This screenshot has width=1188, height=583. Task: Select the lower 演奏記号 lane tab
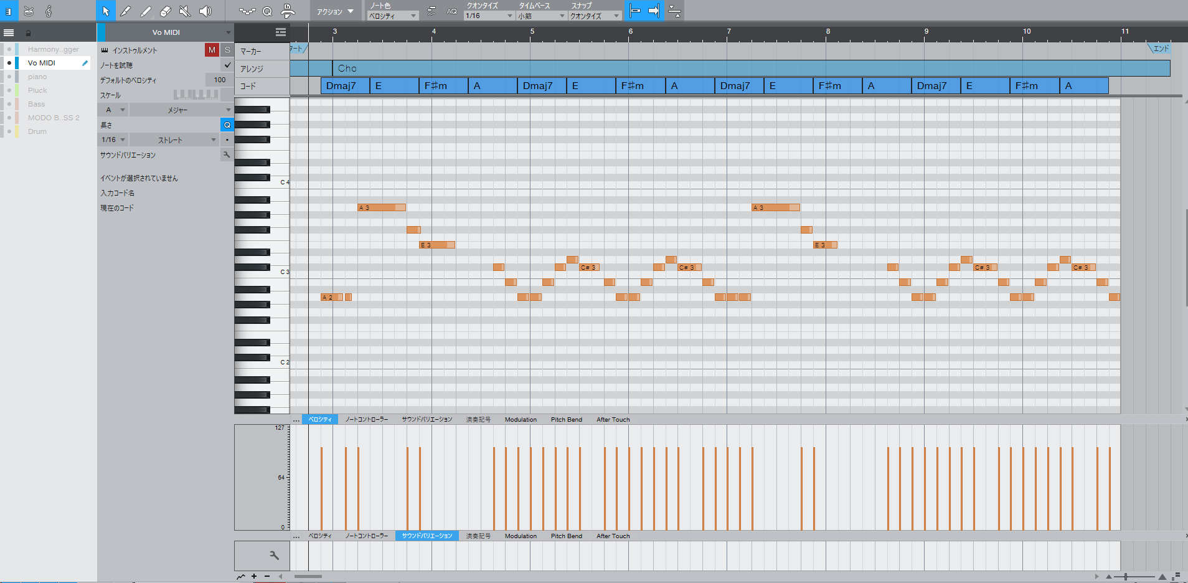click(478, 536)
